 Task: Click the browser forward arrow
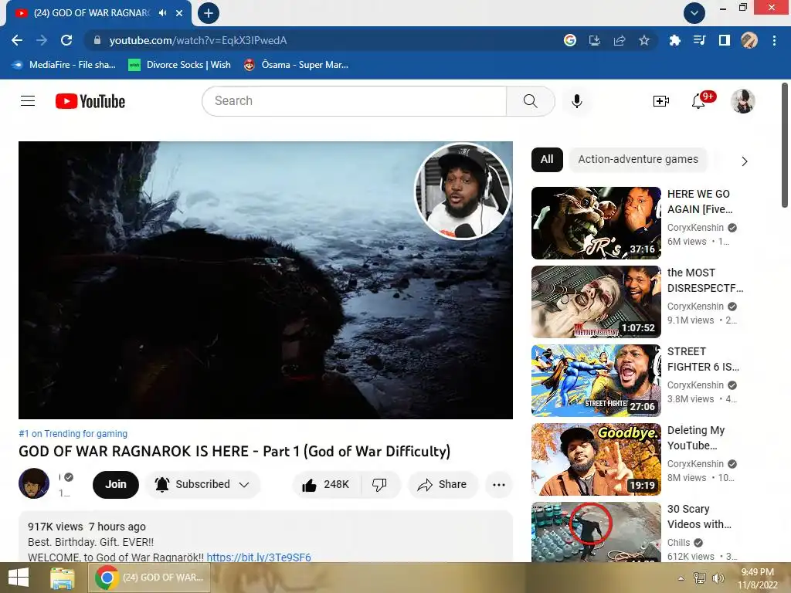42,40
